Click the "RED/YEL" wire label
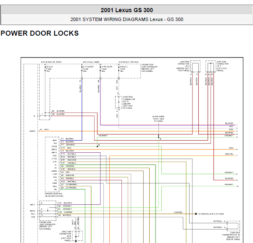The image size is (253, 243). [x=229, y=154]
